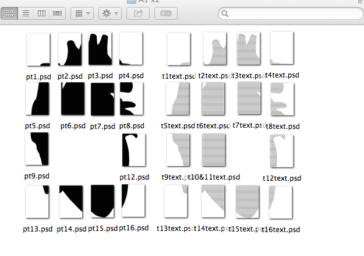Select the pt13.psd file thumbnail
This screenshot has width=364, height=256.
[37, 202]
